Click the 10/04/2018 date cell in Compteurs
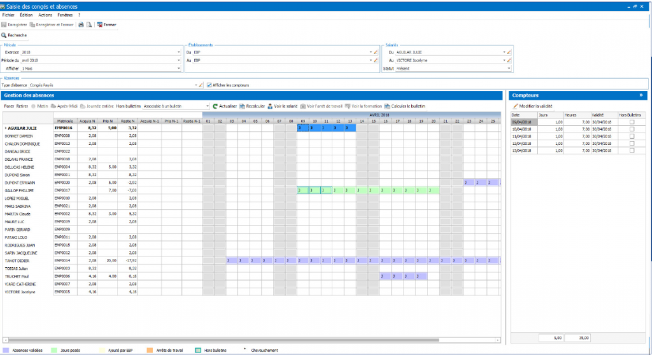 (524, 129)
